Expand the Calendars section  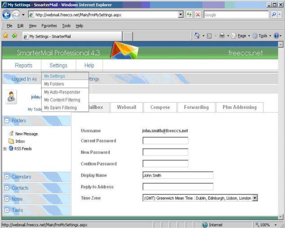(x=7, y=177)
